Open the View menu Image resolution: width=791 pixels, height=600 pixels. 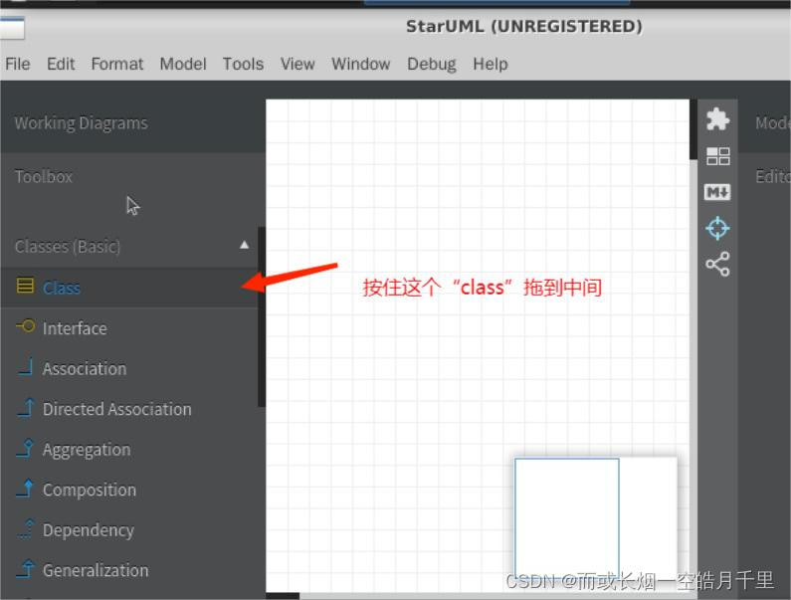[x=297, y=64]
